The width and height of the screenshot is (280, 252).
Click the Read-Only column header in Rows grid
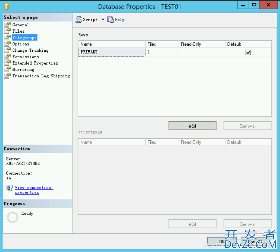(x=202, y=44)
